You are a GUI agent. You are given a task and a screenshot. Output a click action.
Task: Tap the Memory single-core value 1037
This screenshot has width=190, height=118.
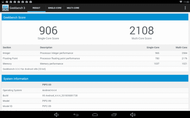[x=156, y=64]
